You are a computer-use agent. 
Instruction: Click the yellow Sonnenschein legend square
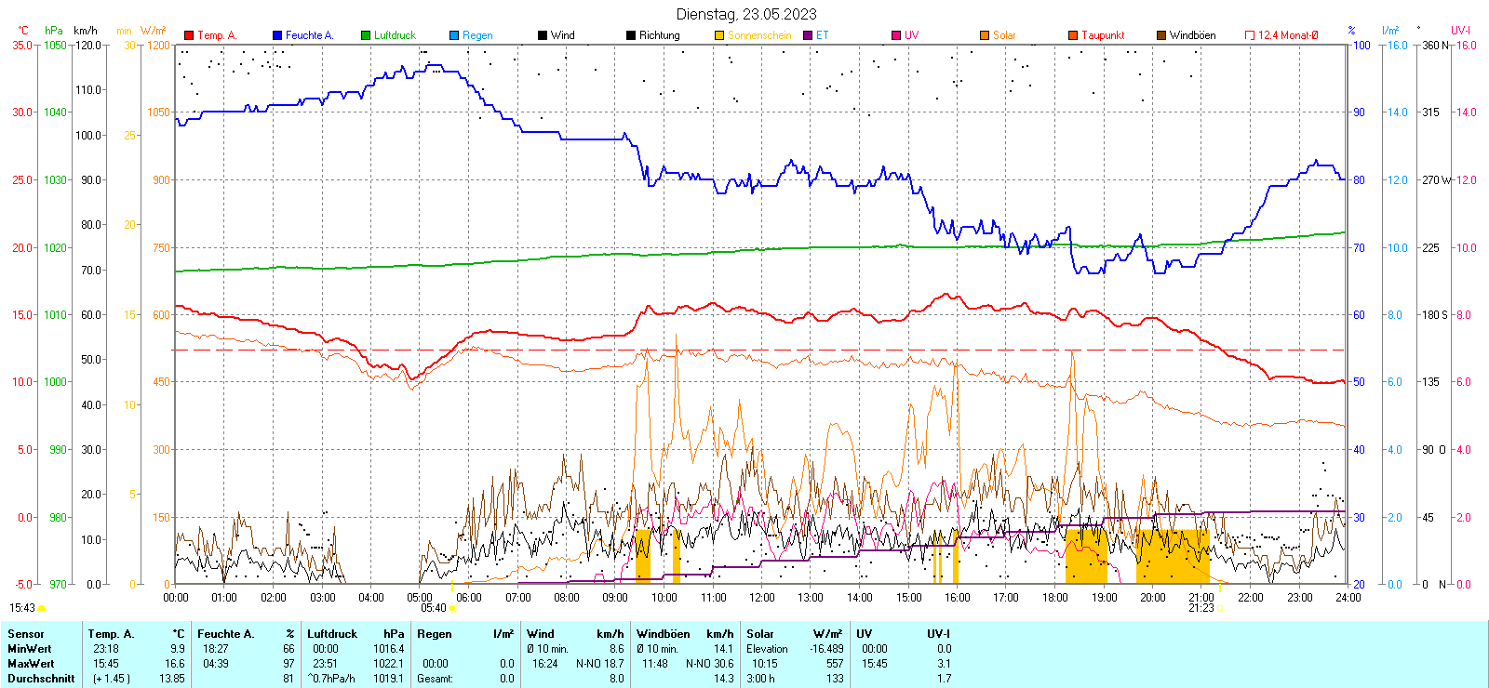coord(719,35)
